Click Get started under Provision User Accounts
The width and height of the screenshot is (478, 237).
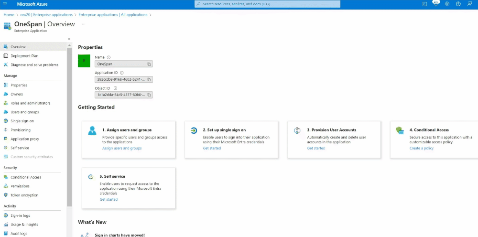(x=316, y=148)
